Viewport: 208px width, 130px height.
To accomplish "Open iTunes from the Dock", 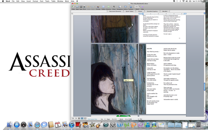I will coord(72,125).
